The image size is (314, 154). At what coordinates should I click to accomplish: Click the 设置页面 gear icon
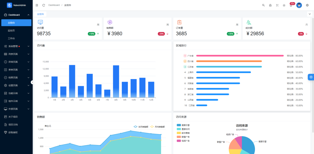click(6, 85)
